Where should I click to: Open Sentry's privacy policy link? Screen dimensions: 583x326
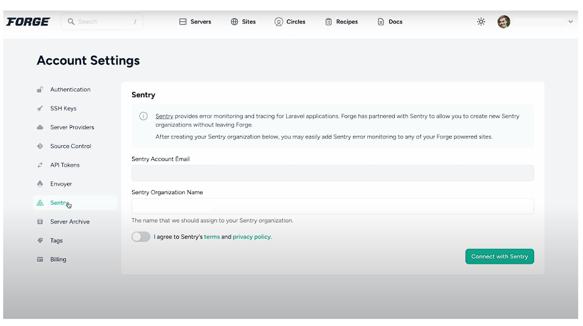click(251, 237)
